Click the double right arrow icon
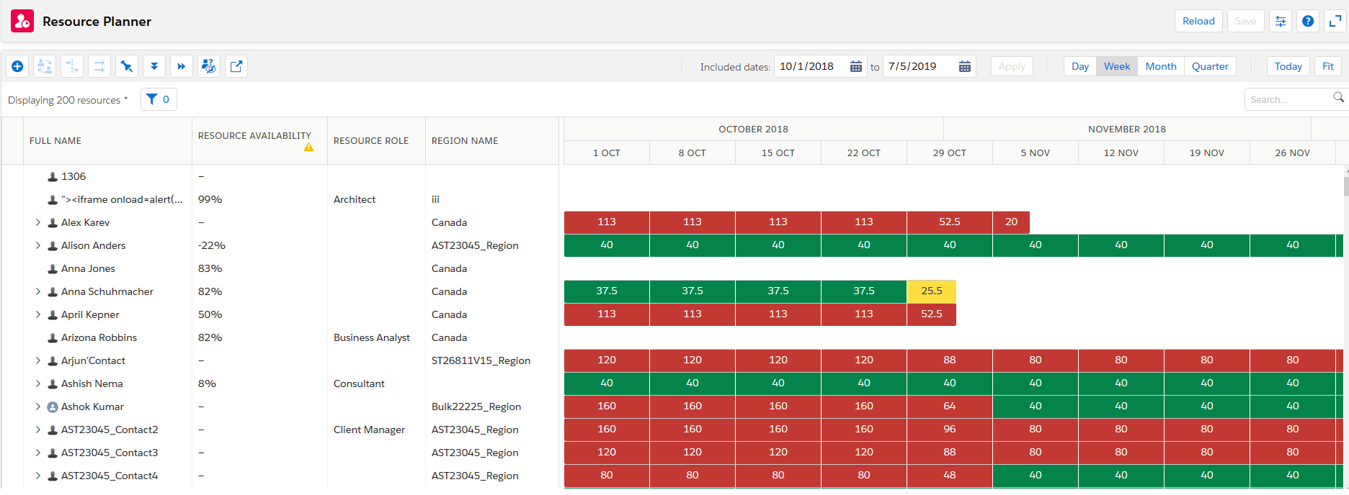 coord(182,66)
